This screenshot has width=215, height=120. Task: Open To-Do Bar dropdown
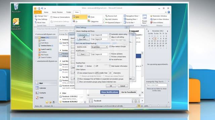pyautogui.click(x=129, y=23)
